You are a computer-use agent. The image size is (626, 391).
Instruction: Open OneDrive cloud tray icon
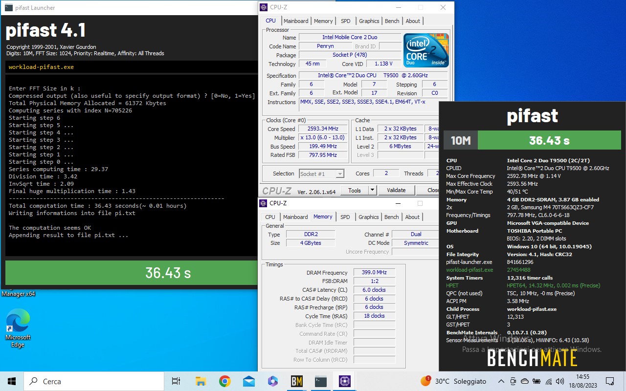[525, 381]
